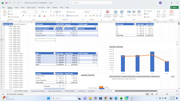Open the font size dropdown

(x=41, y=12)
